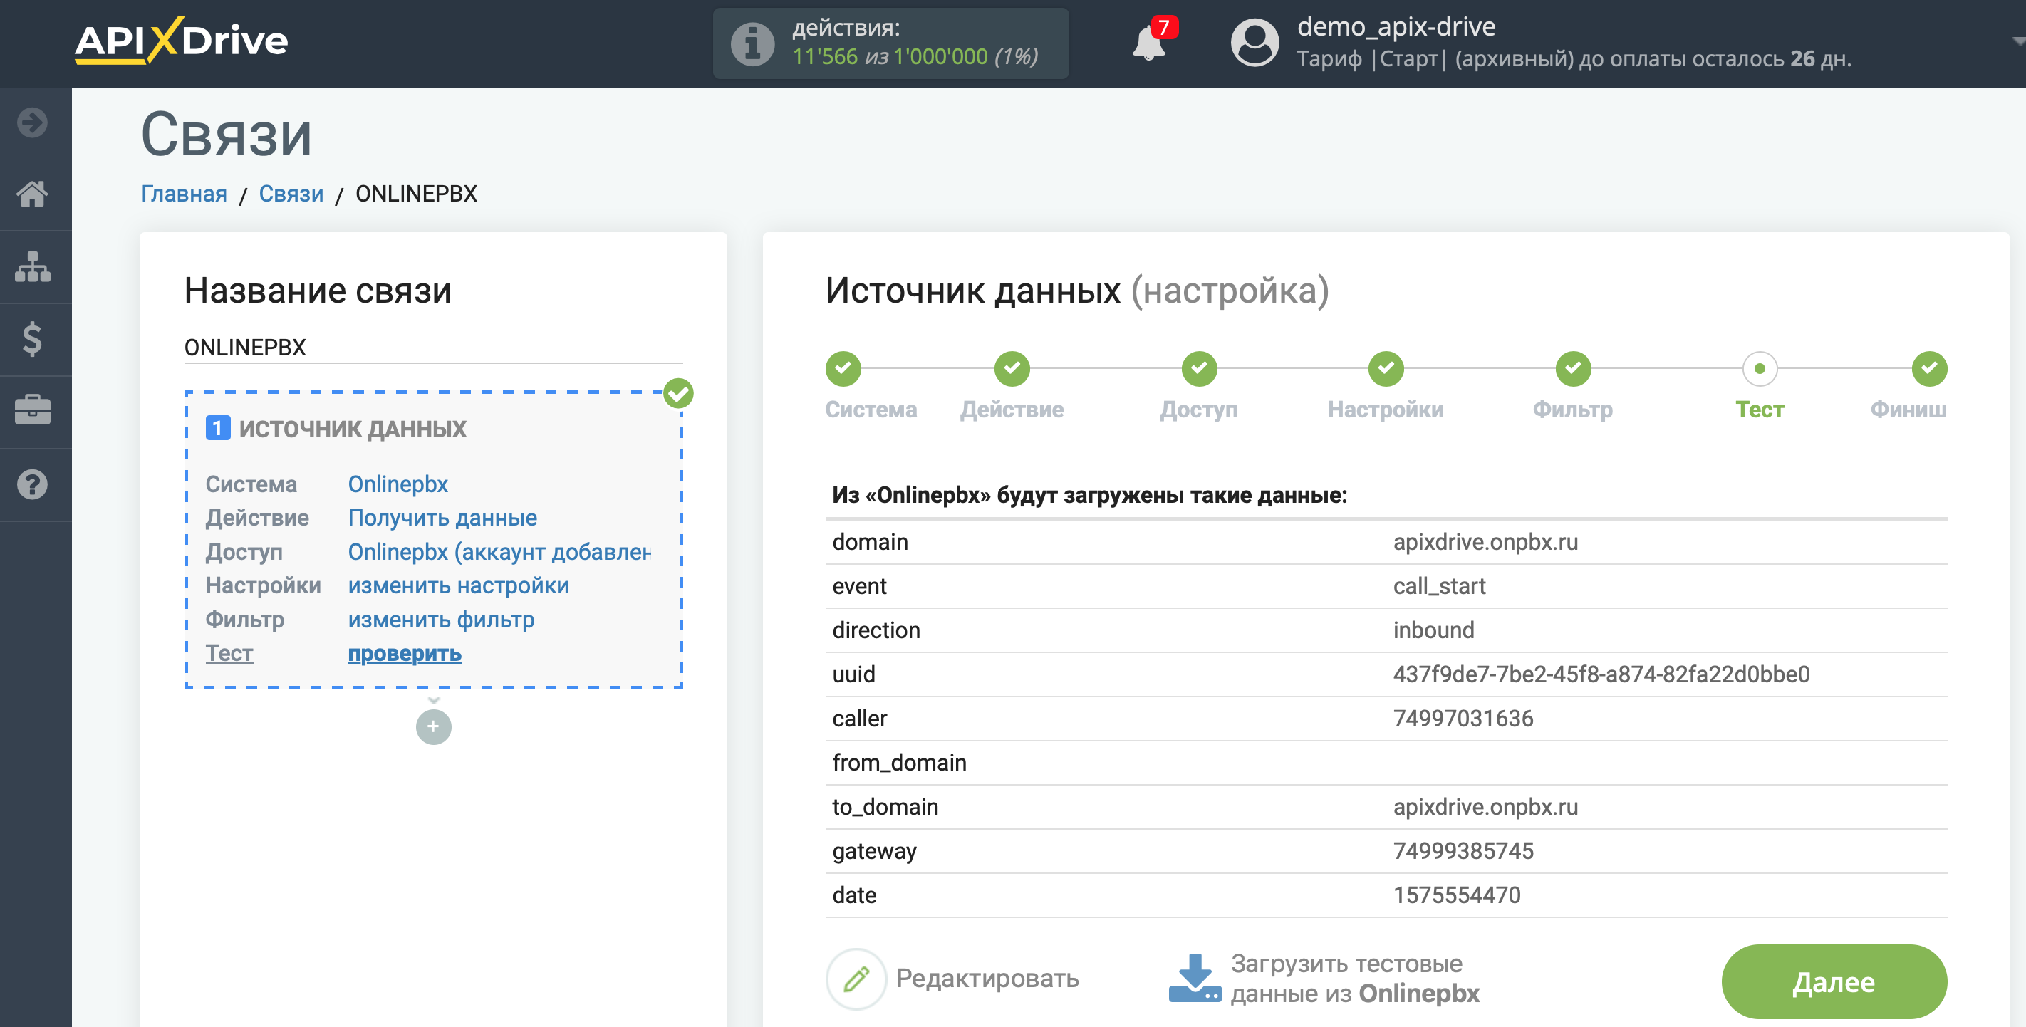Click the действия counter panel
Screen dimensions: 2026x1027
click(890, 43)
